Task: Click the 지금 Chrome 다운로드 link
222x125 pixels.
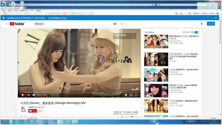Action: pyautogui.click(x=57, y=18)
